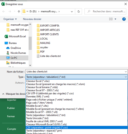Collapse the Type combo box arrow

pyautogui.click(x=126, y=77)
